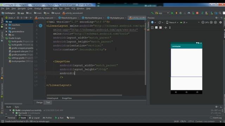Open the SDK Manager download arrow icon
This screenshot has height=126, width=225.
click(212, 13)
